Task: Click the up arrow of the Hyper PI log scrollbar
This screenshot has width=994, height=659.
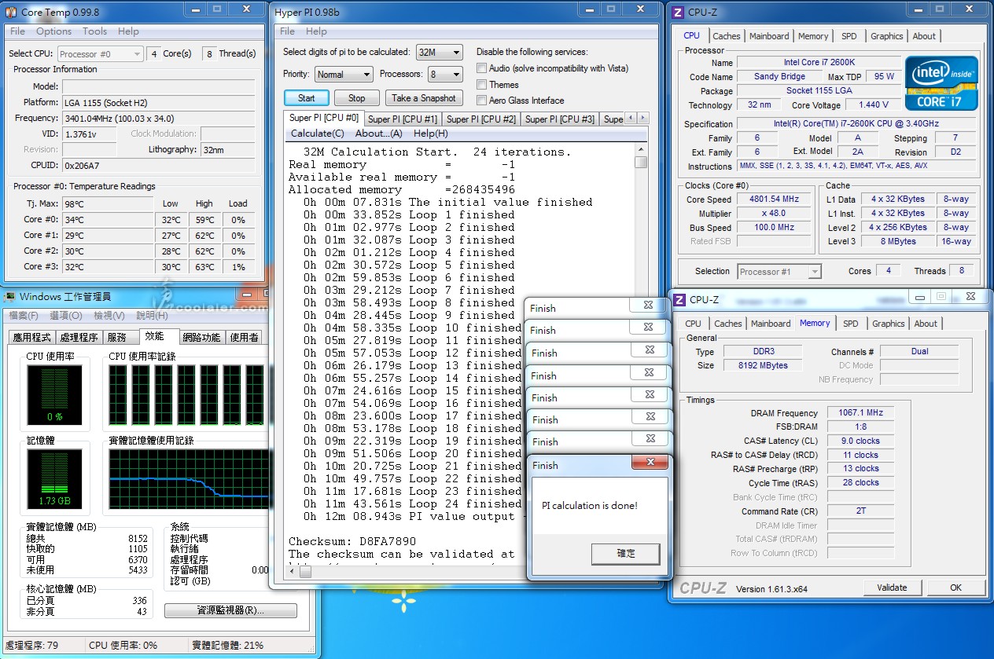Action: pos(641,149)
